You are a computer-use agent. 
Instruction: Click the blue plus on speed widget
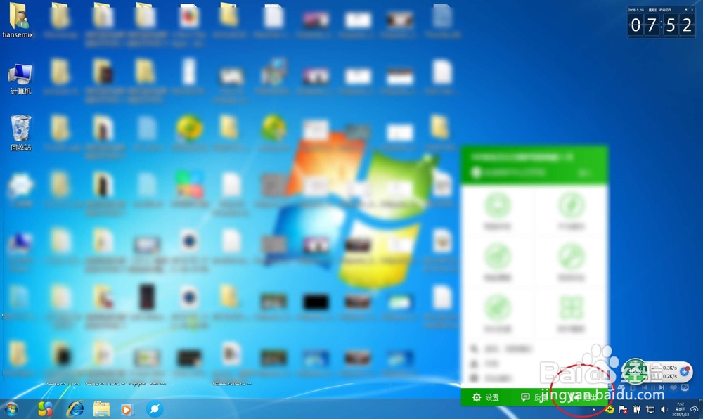pos(684,371)
